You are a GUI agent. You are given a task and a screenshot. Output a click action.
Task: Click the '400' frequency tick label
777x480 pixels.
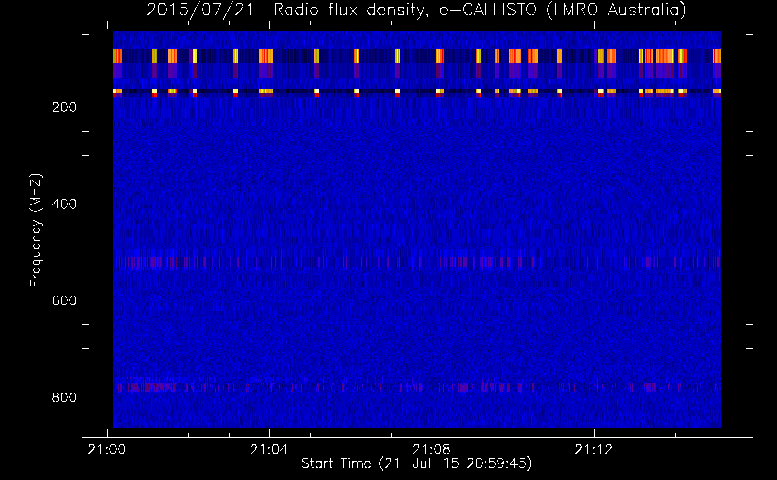click(x=64, y=204)
